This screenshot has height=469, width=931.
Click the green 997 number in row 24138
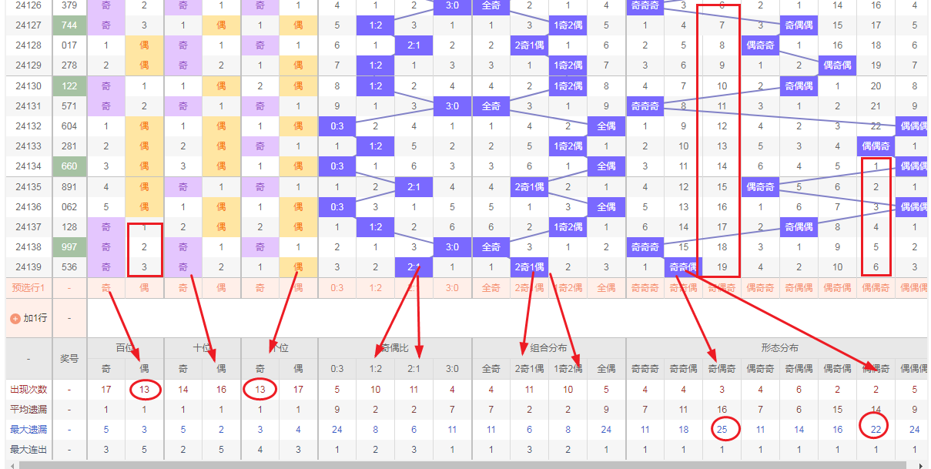pos(69,247)
